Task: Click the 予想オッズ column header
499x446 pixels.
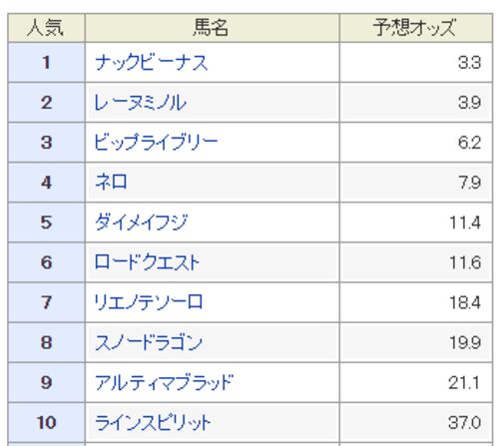Action: click(x=416, y=28)
